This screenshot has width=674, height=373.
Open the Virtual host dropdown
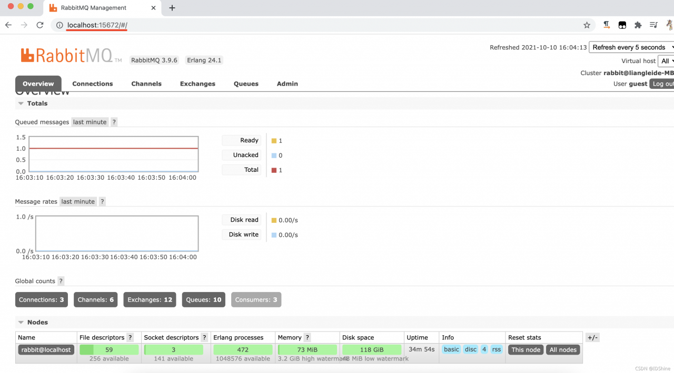click(x=666, y=61)
